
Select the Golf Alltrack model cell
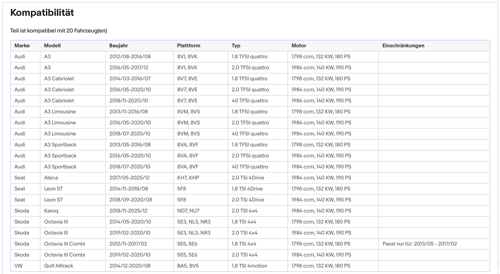[x=58, y=266]
